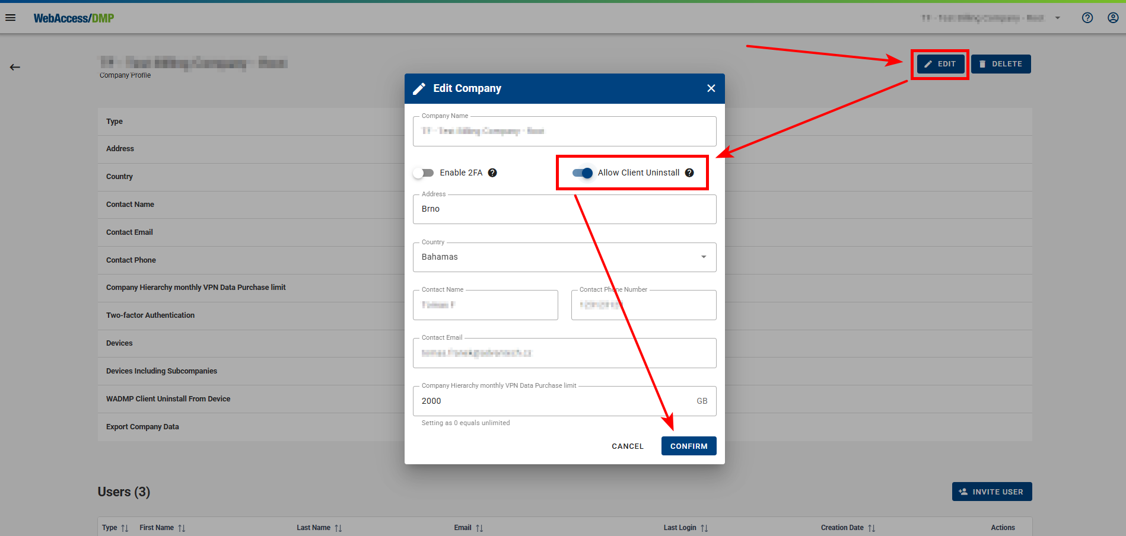Click the WebAccess/DMP logo
1126x536 pixels.
pos(74,18)
